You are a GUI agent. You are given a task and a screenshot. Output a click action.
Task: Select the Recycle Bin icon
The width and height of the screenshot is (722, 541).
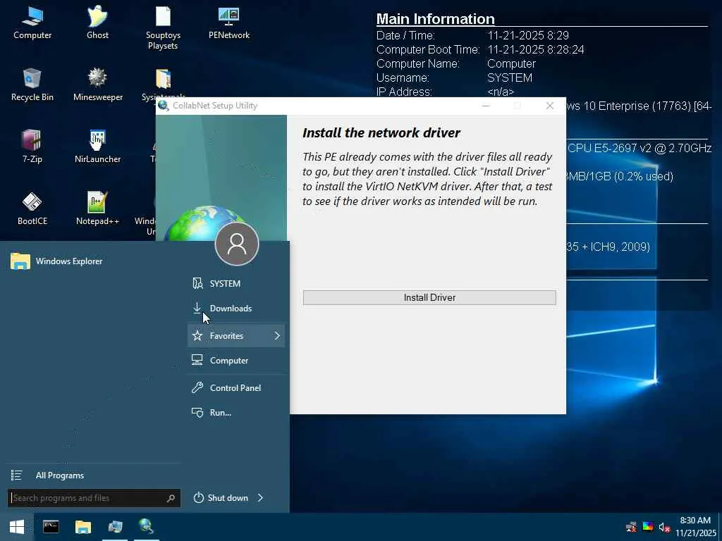[x=32, y=85]
